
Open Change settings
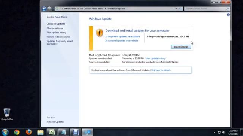(55, 28)
